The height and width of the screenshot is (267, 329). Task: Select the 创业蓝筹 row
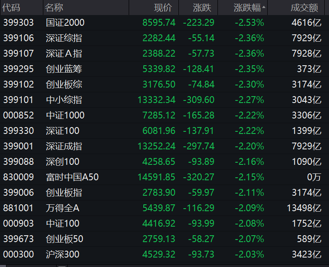click(64, 69)
